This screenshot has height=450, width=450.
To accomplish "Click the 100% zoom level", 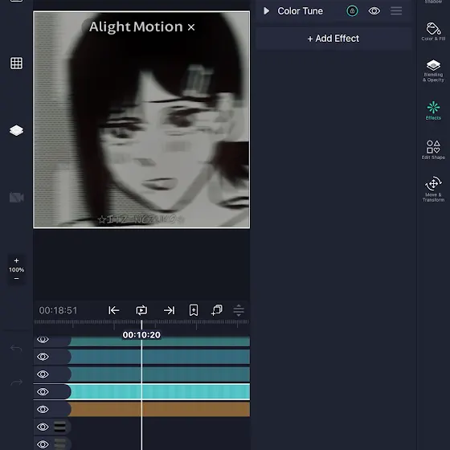I will 16,270.
